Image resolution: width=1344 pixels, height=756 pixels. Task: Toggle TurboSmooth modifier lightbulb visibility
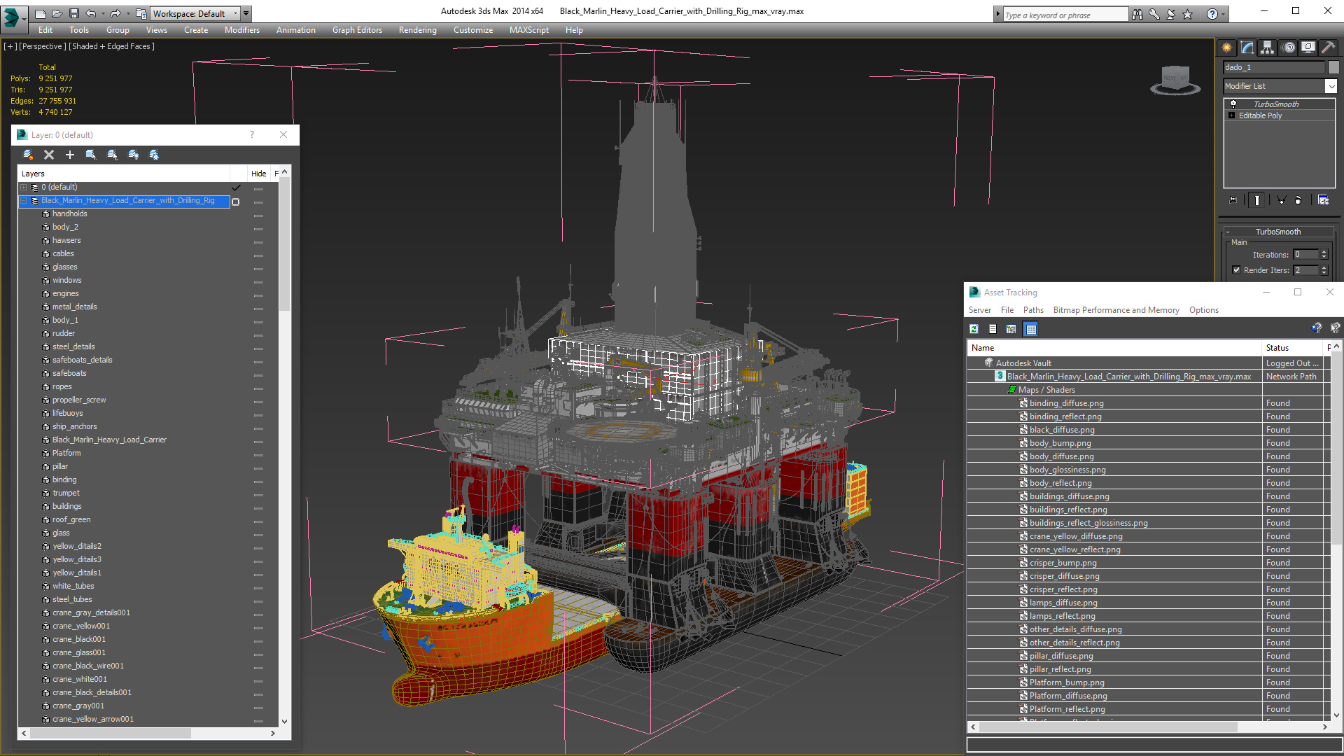[x=1233, y=104]
